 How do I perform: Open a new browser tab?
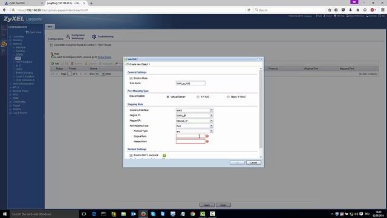pos(91,3)
